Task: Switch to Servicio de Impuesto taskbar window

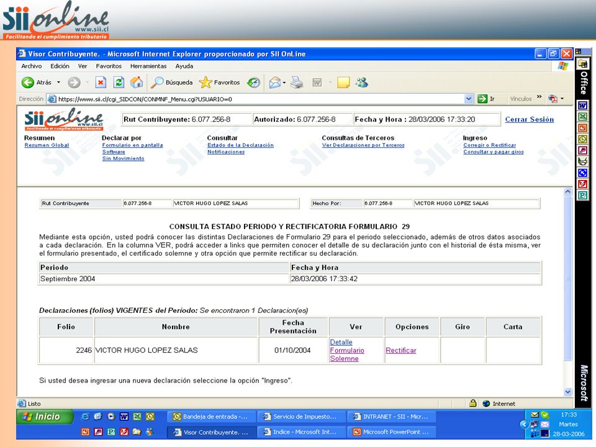Action: tap(301, 417)
